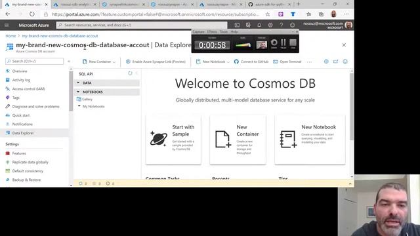
Task: Click the Data Explorer feedback smiley icon
Action: 345,62
